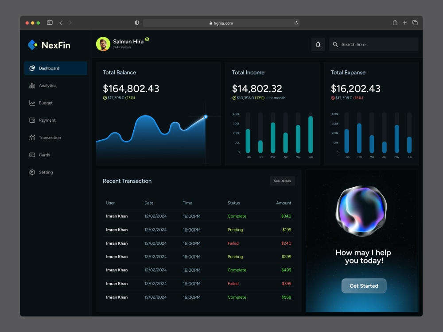443x332 pixels.
Task: Click the Mar bar in the Total Income chart
Action: 273,138
